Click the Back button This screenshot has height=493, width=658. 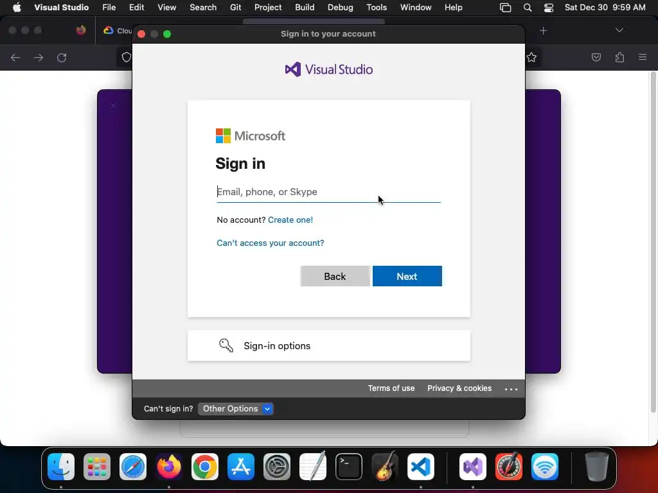pyautogui.click(x=335, y=276)
